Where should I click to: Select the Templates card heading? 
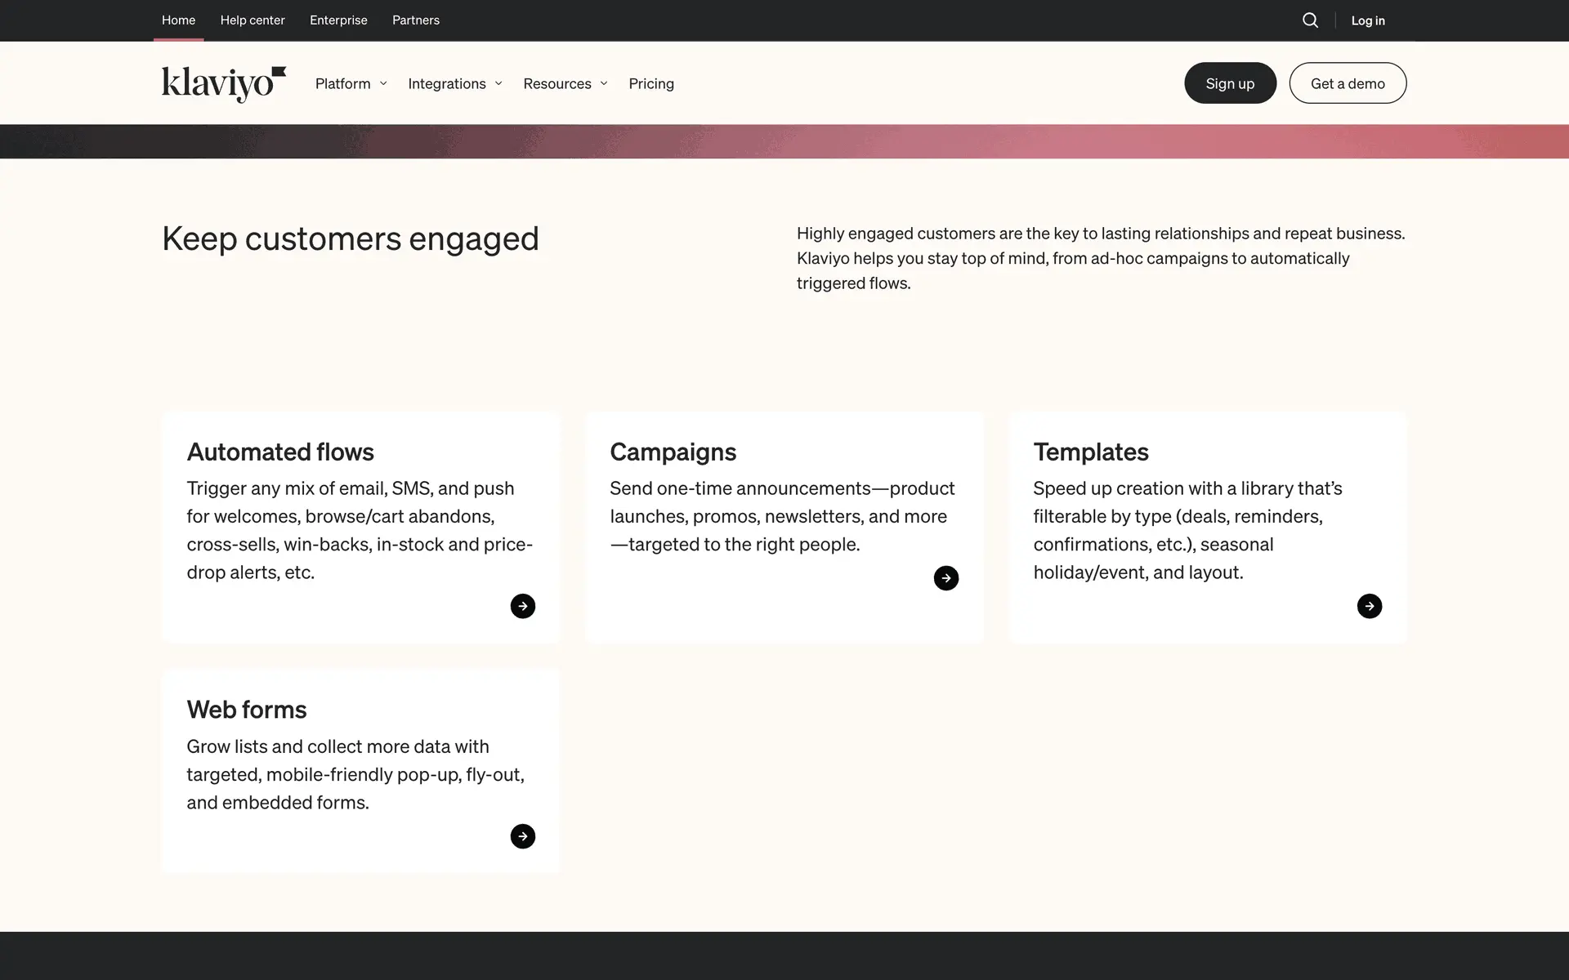click(x=1091, y=452)
